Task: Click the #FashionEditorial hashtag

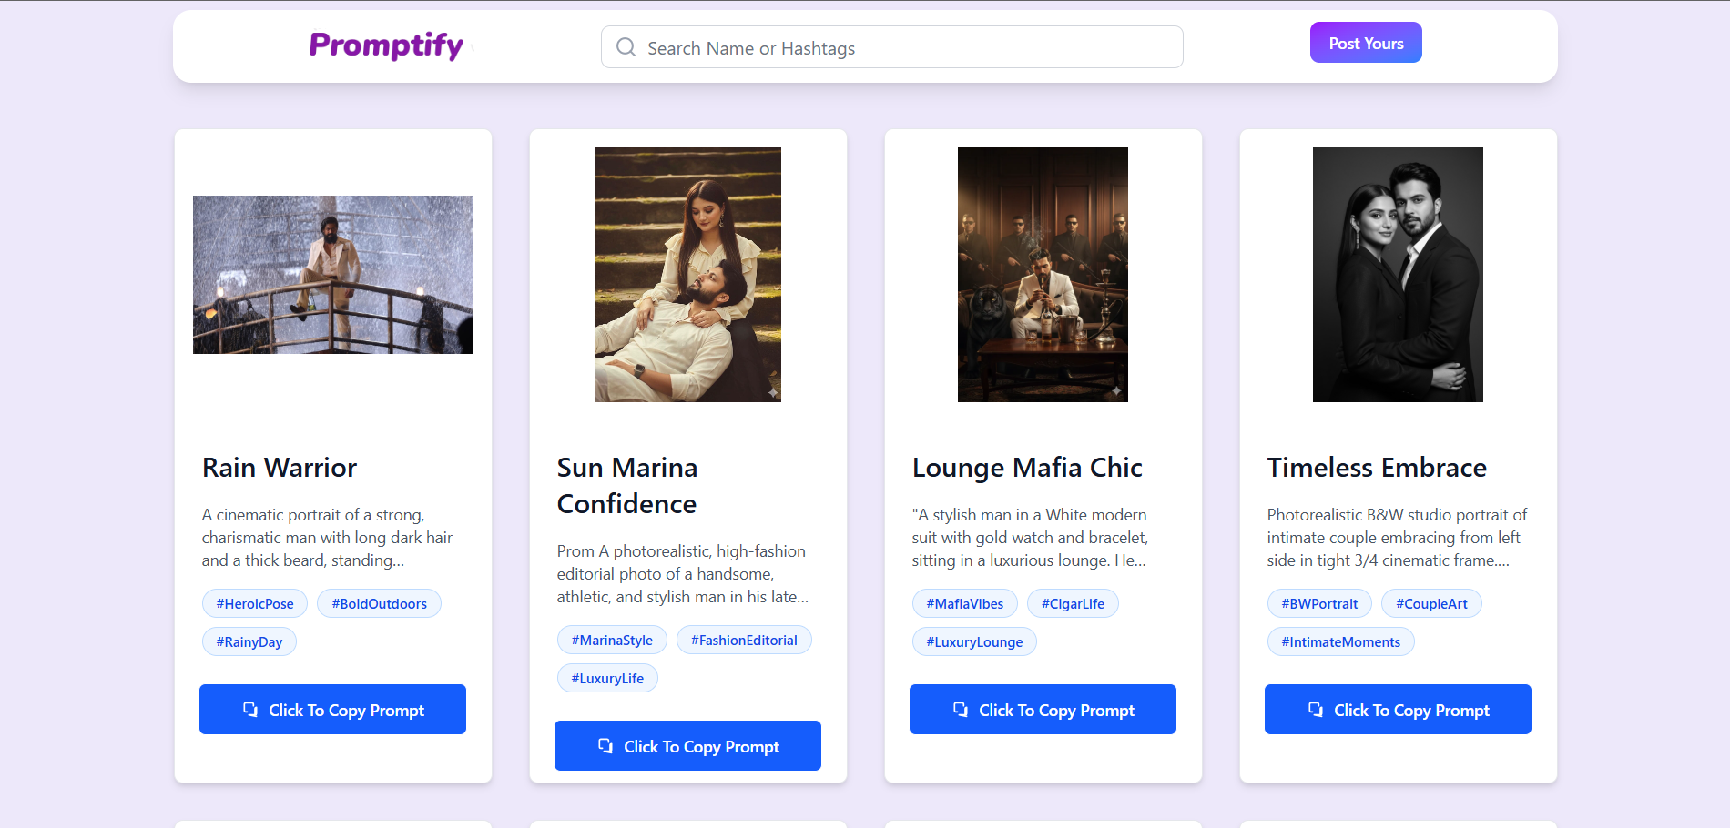Action: [x=743, y=640]
